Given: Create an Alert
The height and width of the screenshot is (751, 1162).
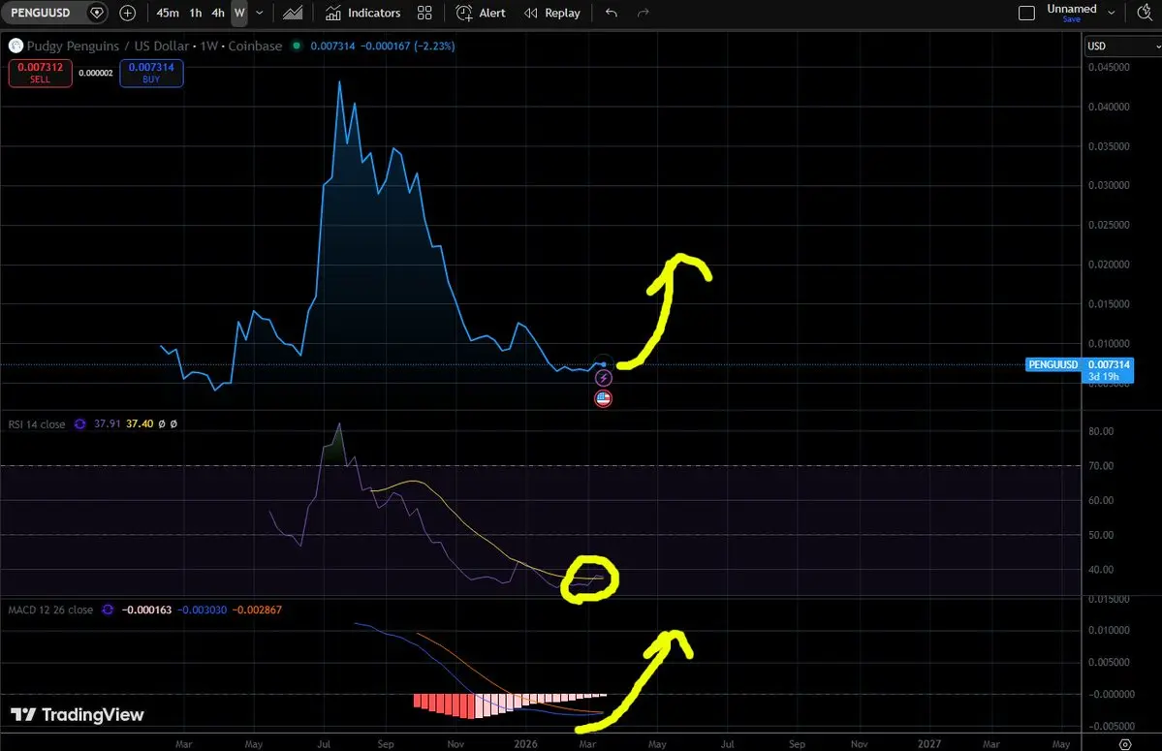Looking at the screenshot, I should [x=481, y=13].
